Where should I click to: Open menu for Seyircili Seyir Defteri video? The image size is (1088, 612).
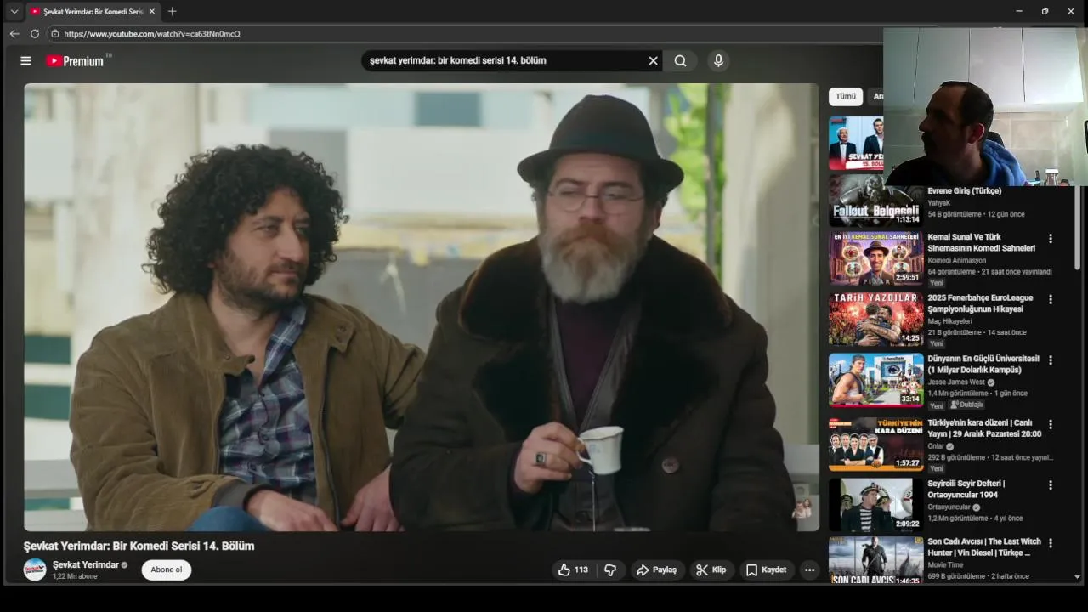tap(1051, 485)
